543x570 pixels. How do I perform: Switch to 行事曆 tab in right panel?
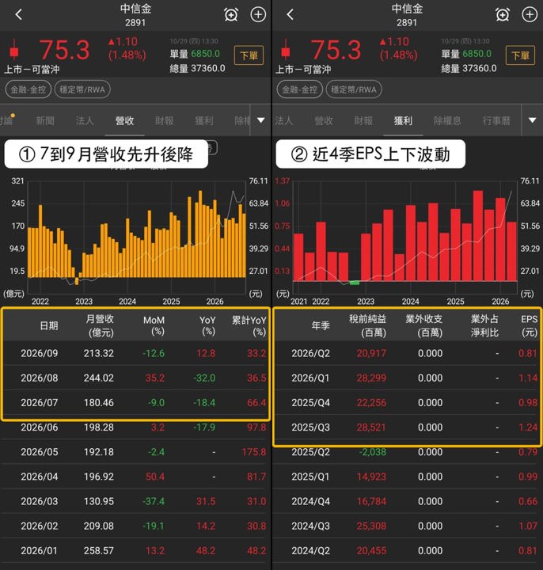click(496, 120)
